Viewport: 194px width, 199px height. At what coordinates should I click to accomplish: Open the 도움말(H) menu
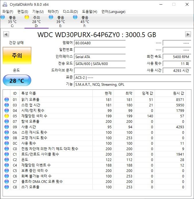click(x=90, y=12)
